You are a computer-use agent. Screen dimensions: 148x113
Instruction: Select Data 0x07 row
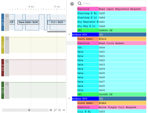tap(112, 82)
